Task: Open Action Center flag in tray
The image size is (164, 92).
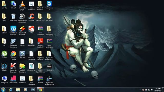Action: [x=143, y=90]
